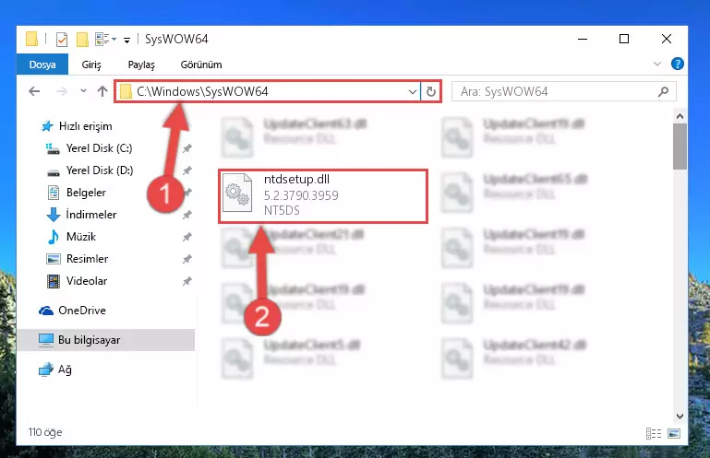
Task: Select Bu bilgisayar in navigation pane
Action: tap(106, 340)
